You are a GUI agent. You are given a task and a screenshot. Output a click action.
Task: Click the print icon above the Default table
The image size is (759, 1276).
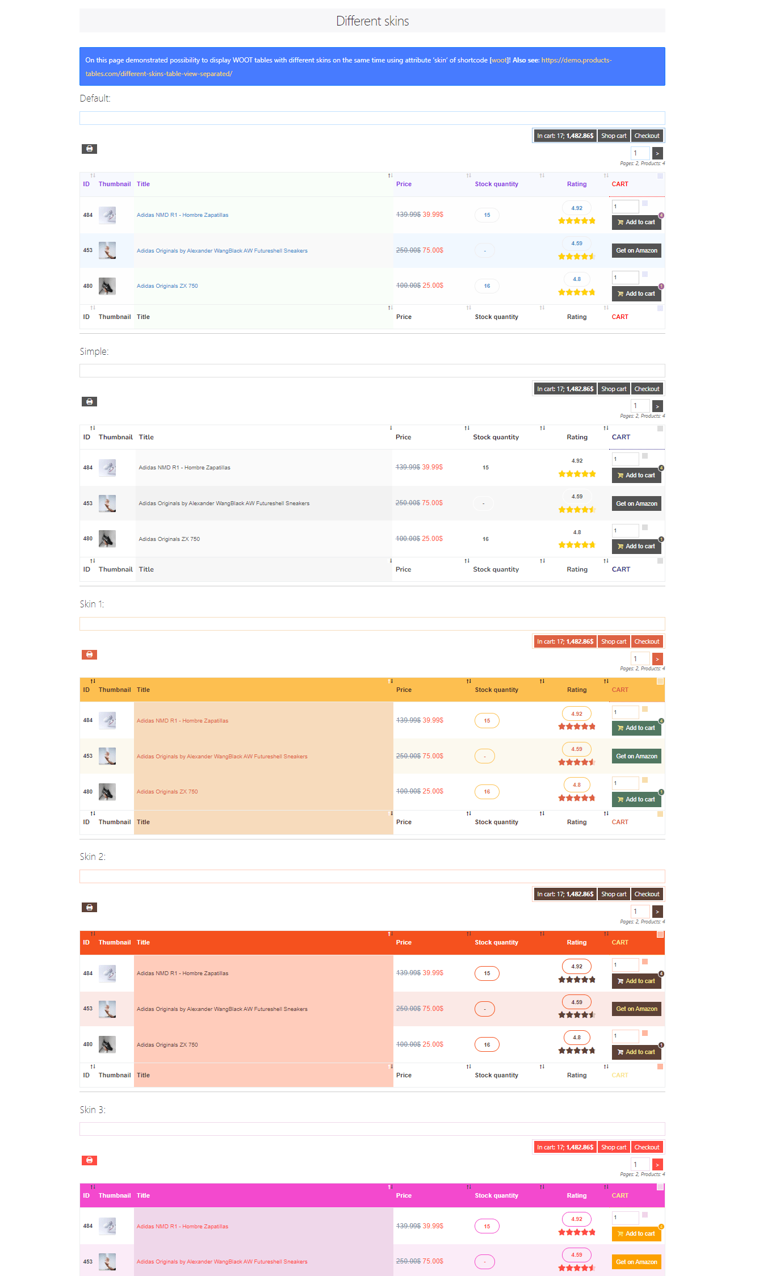(x=89, y=149)
